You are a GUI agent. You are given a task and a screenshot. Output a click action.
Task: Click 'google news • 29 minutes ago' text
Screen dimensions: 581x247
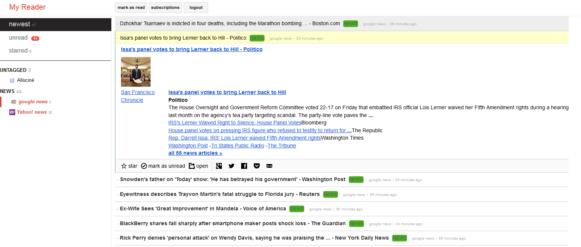pos(390,24)
